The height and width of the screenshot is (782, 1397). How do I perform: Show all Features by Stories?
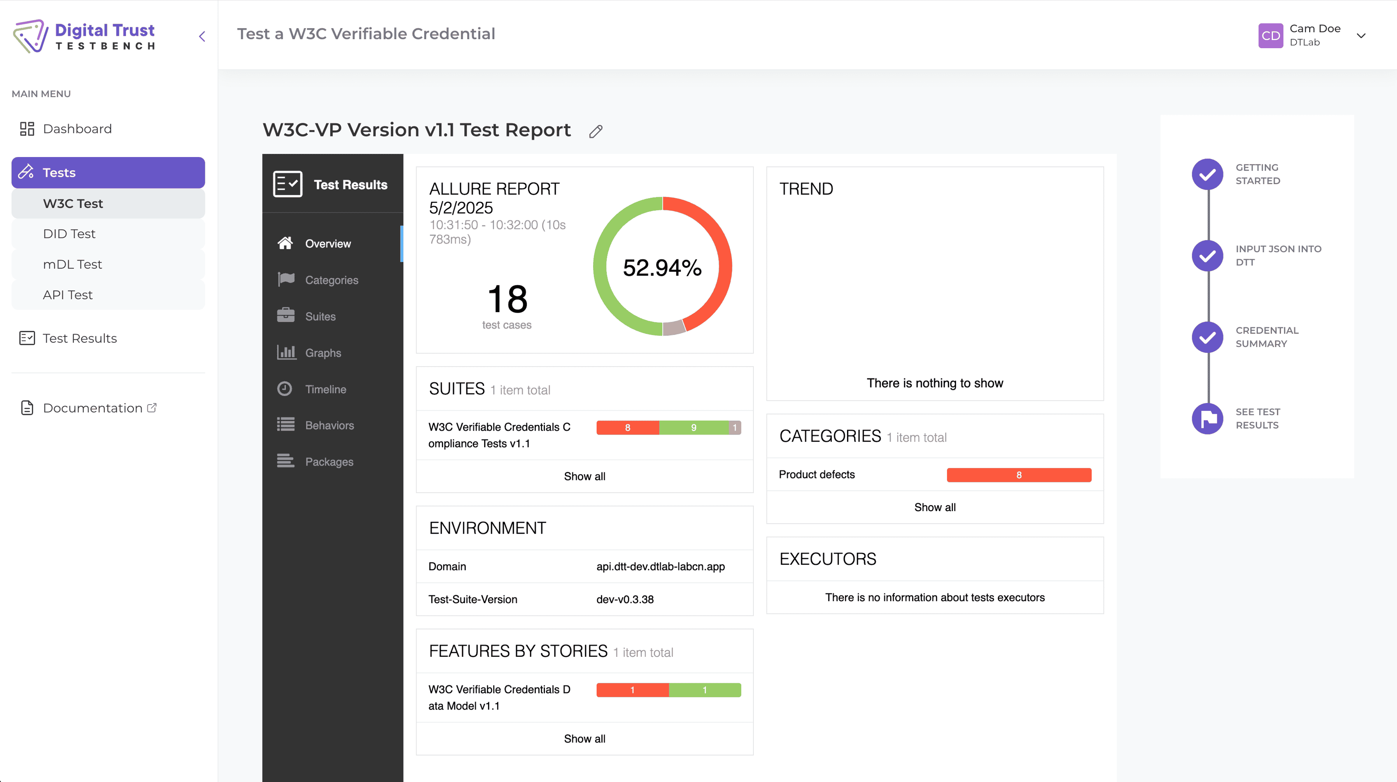tap(584, 738)
